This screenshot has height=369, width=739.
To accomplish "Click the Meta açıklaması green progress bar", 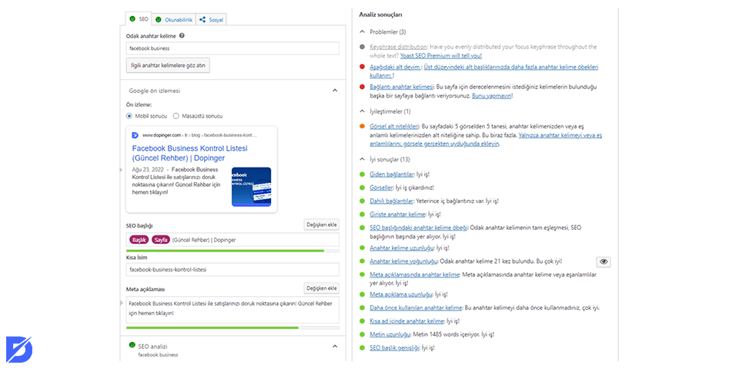I will point(232,327).
